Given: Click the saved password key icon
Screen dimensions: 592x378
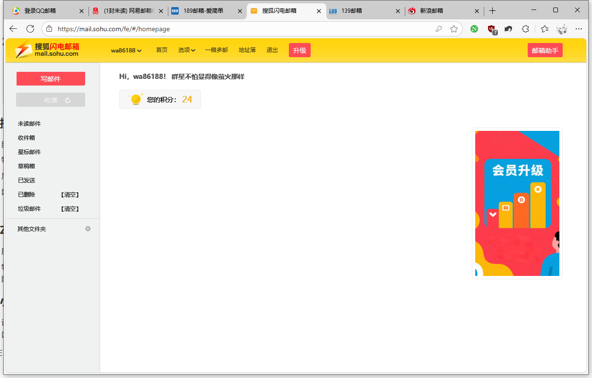Looking at the screenshot, I should pos(439,29).
